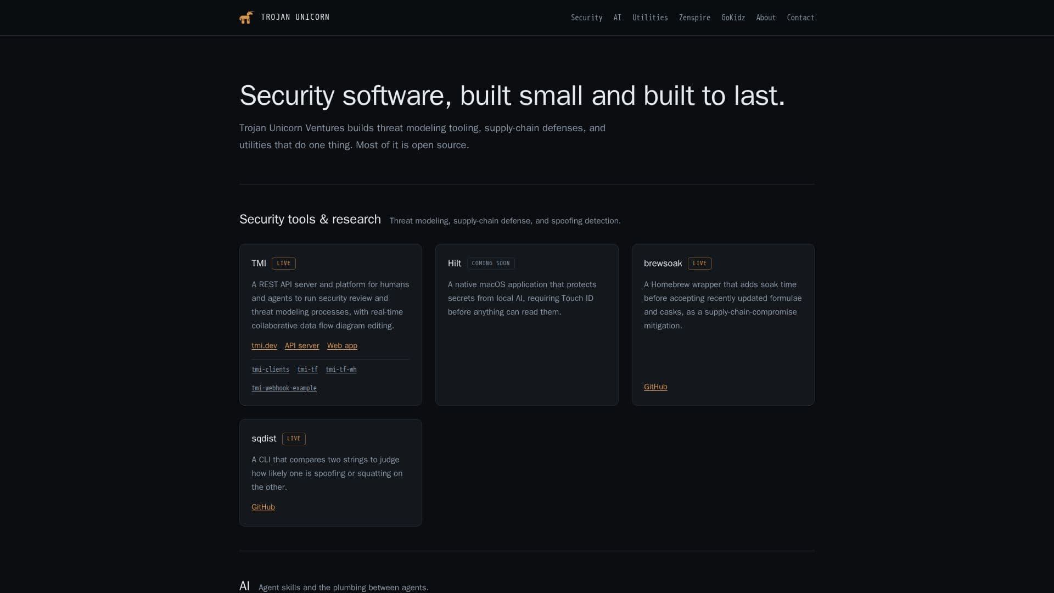Image resolution: width=1054 pixels, height=593 pixels.
Task: Go to Utilities in the navigation
Action: point(650,18)
